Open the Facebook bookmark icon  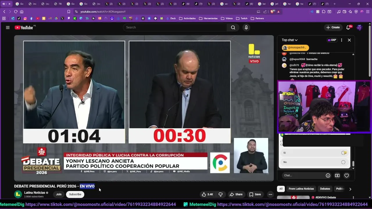coord(31,18)
